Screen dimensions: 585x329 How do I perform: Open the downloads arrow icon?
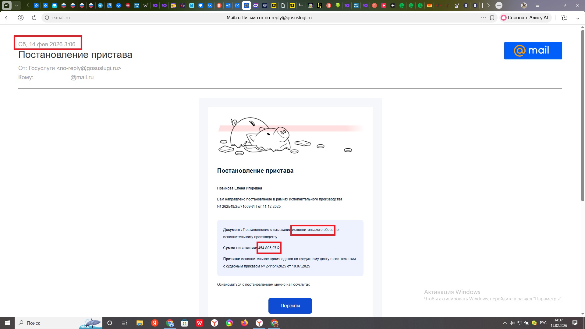578,18
